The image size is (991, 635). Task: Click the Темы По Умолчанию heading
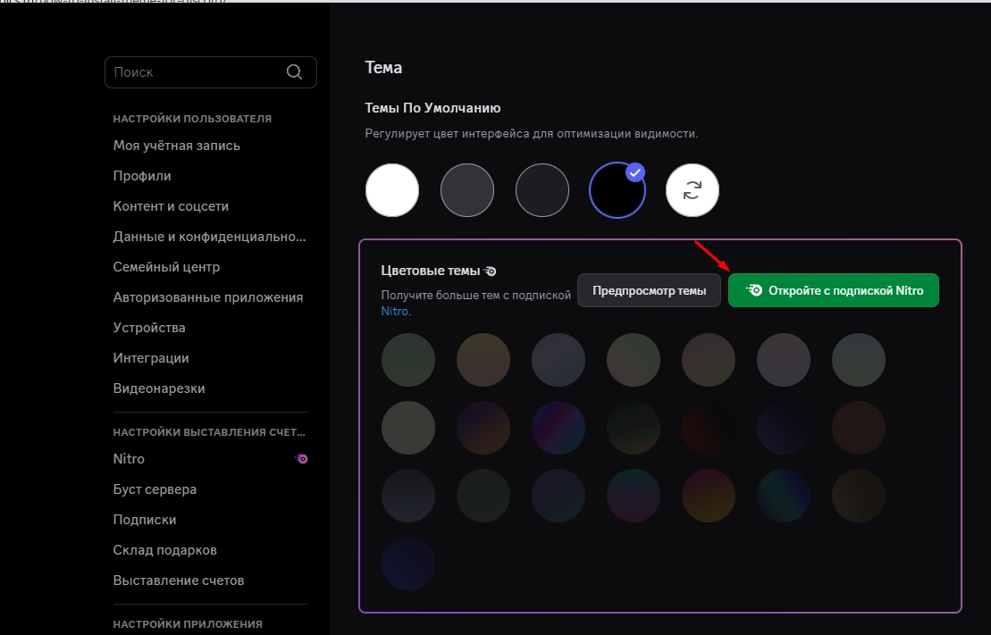pyautogui.click(x=433, y=108)
